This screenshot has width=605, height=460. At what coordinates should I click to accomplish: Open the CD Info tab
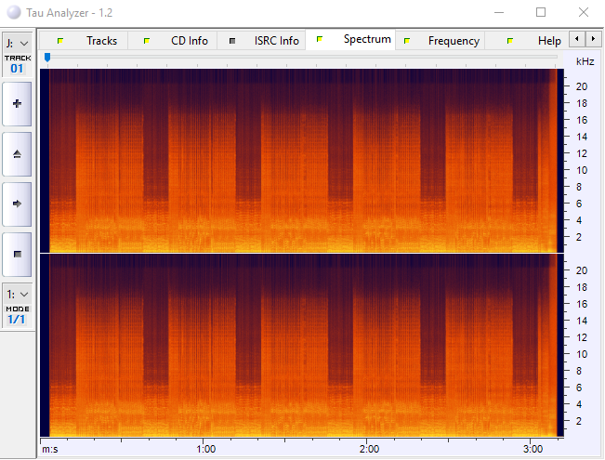[x=189, y=41]
